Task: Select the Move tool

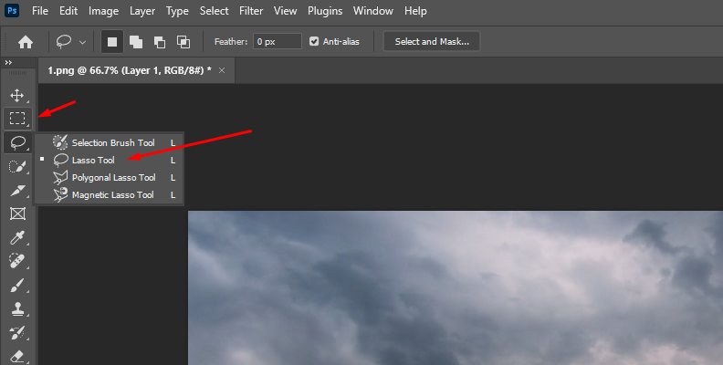Action: 16,95
